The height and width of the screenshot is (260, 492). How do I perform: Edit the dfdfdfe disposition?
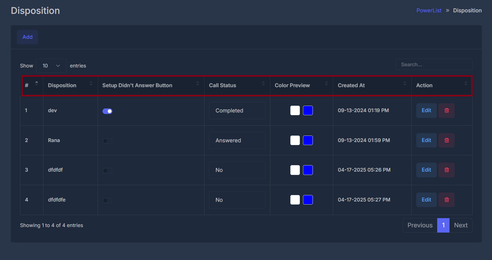[426, 200]
